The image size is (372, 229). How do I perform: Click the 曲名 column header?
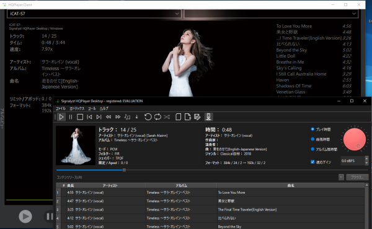[x=291, y=186]
